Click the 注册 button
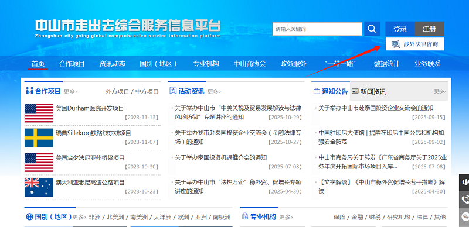 point(429,29)
